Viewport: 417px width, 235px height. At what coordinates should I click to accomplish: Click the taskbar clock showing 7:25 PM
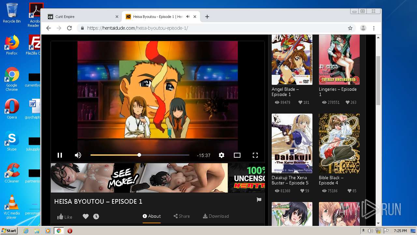[400, 231]
